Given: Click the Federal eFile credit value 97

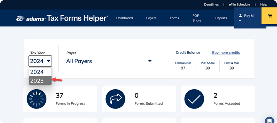Looking at the screenshot, I should [183, 68].
